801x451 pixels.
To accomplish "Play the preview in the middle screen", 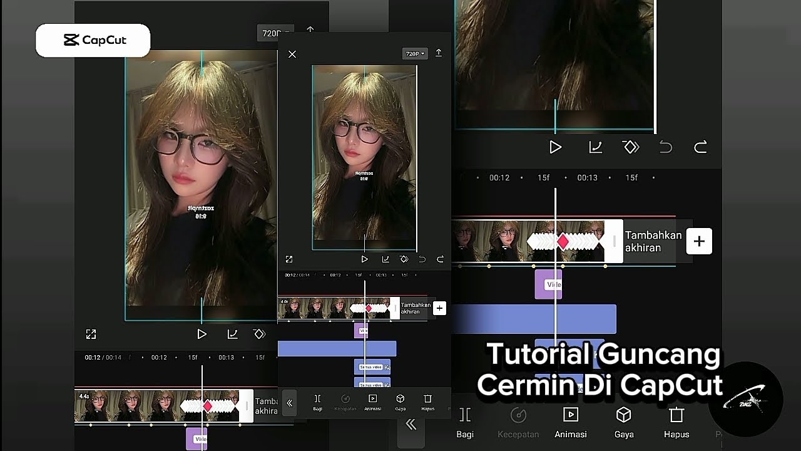I will (365, 259).
